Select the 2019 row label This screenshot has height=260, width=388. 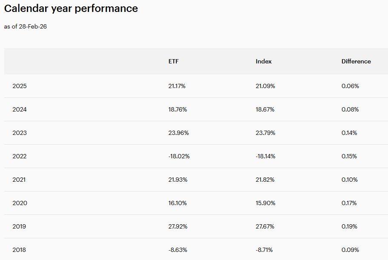(x=19, y=226)
